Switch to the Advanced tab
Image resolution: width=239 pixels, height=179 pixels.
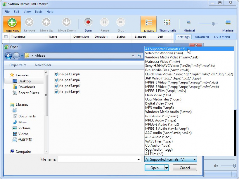click(x=202, y=37)
